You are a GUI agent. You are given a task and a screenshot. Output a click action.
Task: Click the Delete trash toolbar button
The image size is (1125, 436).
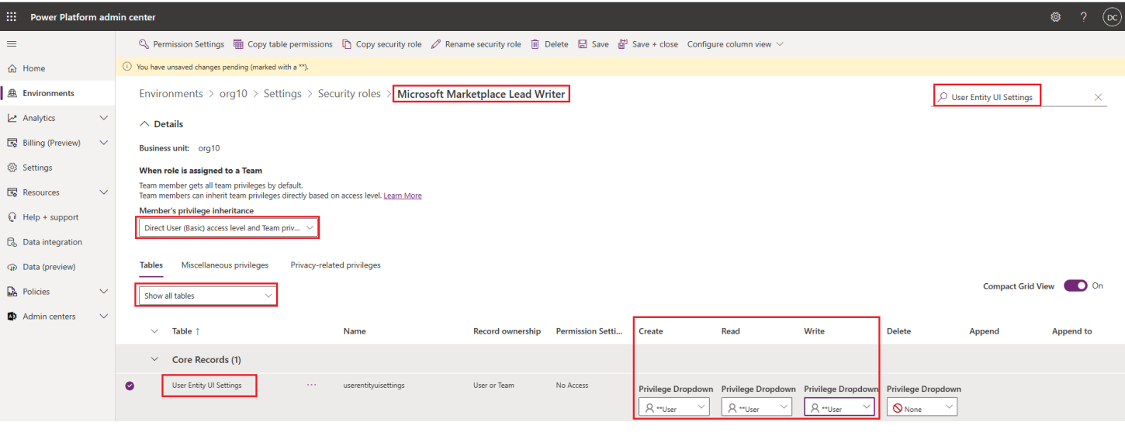[x=549, y=44]
